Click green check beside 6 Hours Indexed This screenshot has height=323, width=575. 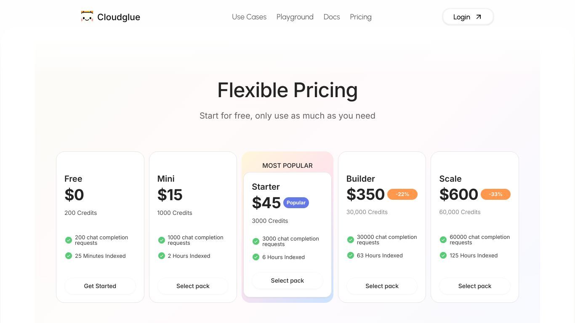click(x=256, y=257)
